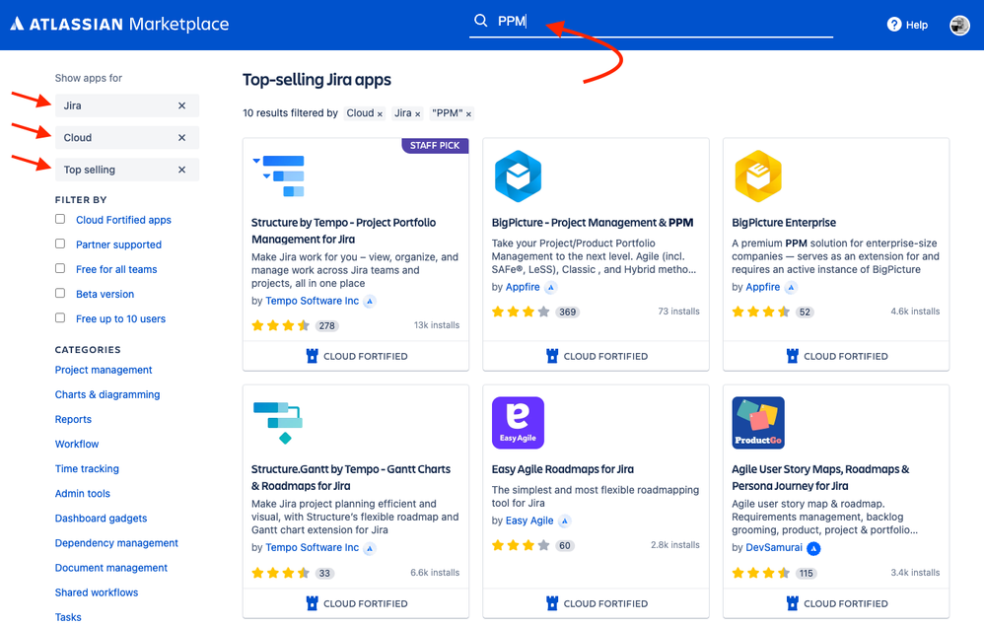The height and width of the screenshot is (626, 984).
Task: Click the 4.6k installs text
Action: pyautogui.click(x=915, y=312)
